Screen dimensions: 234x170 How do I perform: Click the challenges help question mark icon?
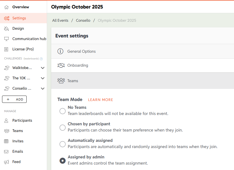(x=41, y=59)
